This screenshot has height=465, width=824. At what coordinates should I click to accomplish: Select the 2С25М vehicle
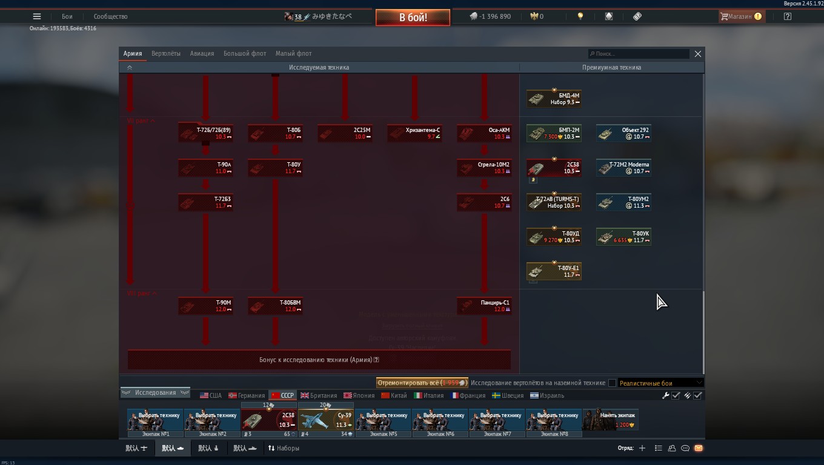coord(345,133)
